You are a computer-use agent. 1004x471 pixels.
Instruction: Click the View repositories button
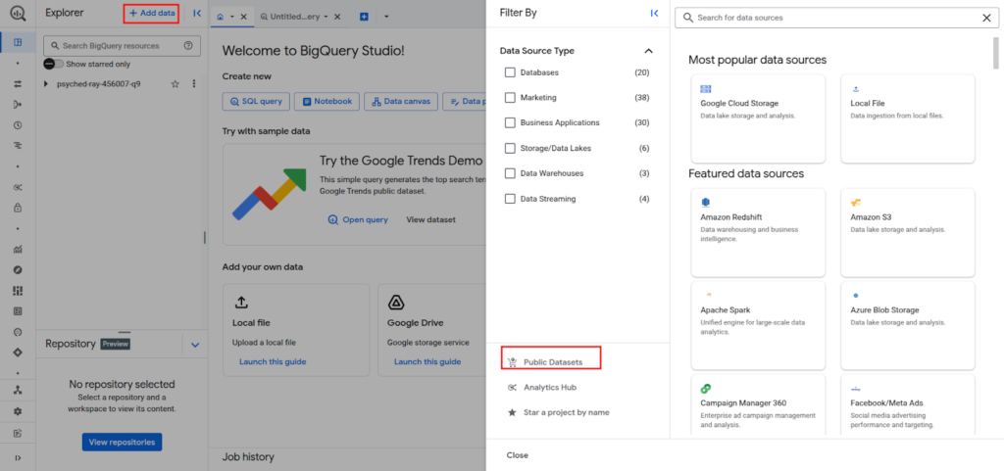click(123, 442)
